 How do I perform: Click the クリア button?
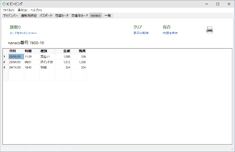point(138,27)
